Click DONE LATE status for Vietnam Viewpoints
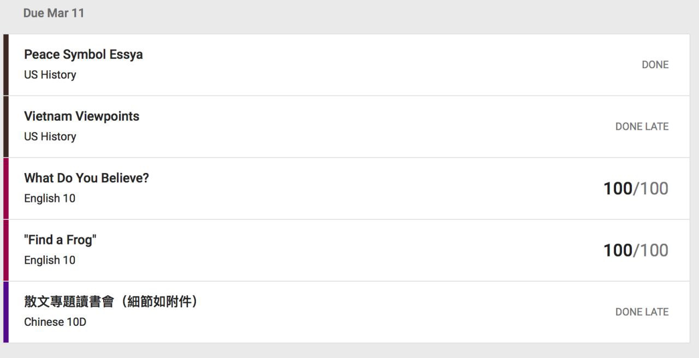The image size is (699, 358). (x=642, y=126)
